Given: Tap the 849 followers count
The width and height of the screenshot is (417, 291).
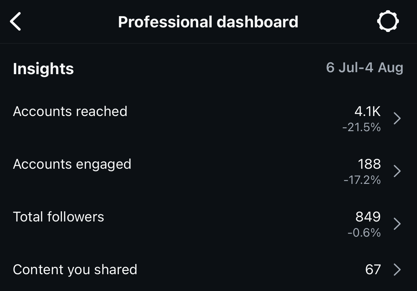Looking at the screenshot, I should click(x=368, y=217).
